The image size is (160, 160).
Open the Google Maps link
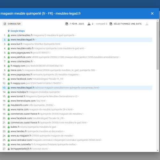[18, 31]
